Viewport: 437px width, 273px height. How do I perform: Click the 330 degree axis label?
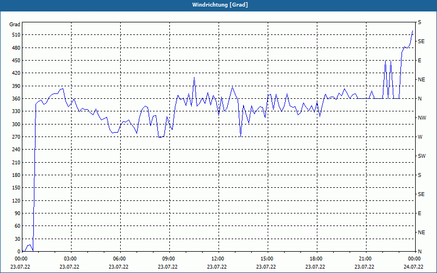click(x=16, y=111)
